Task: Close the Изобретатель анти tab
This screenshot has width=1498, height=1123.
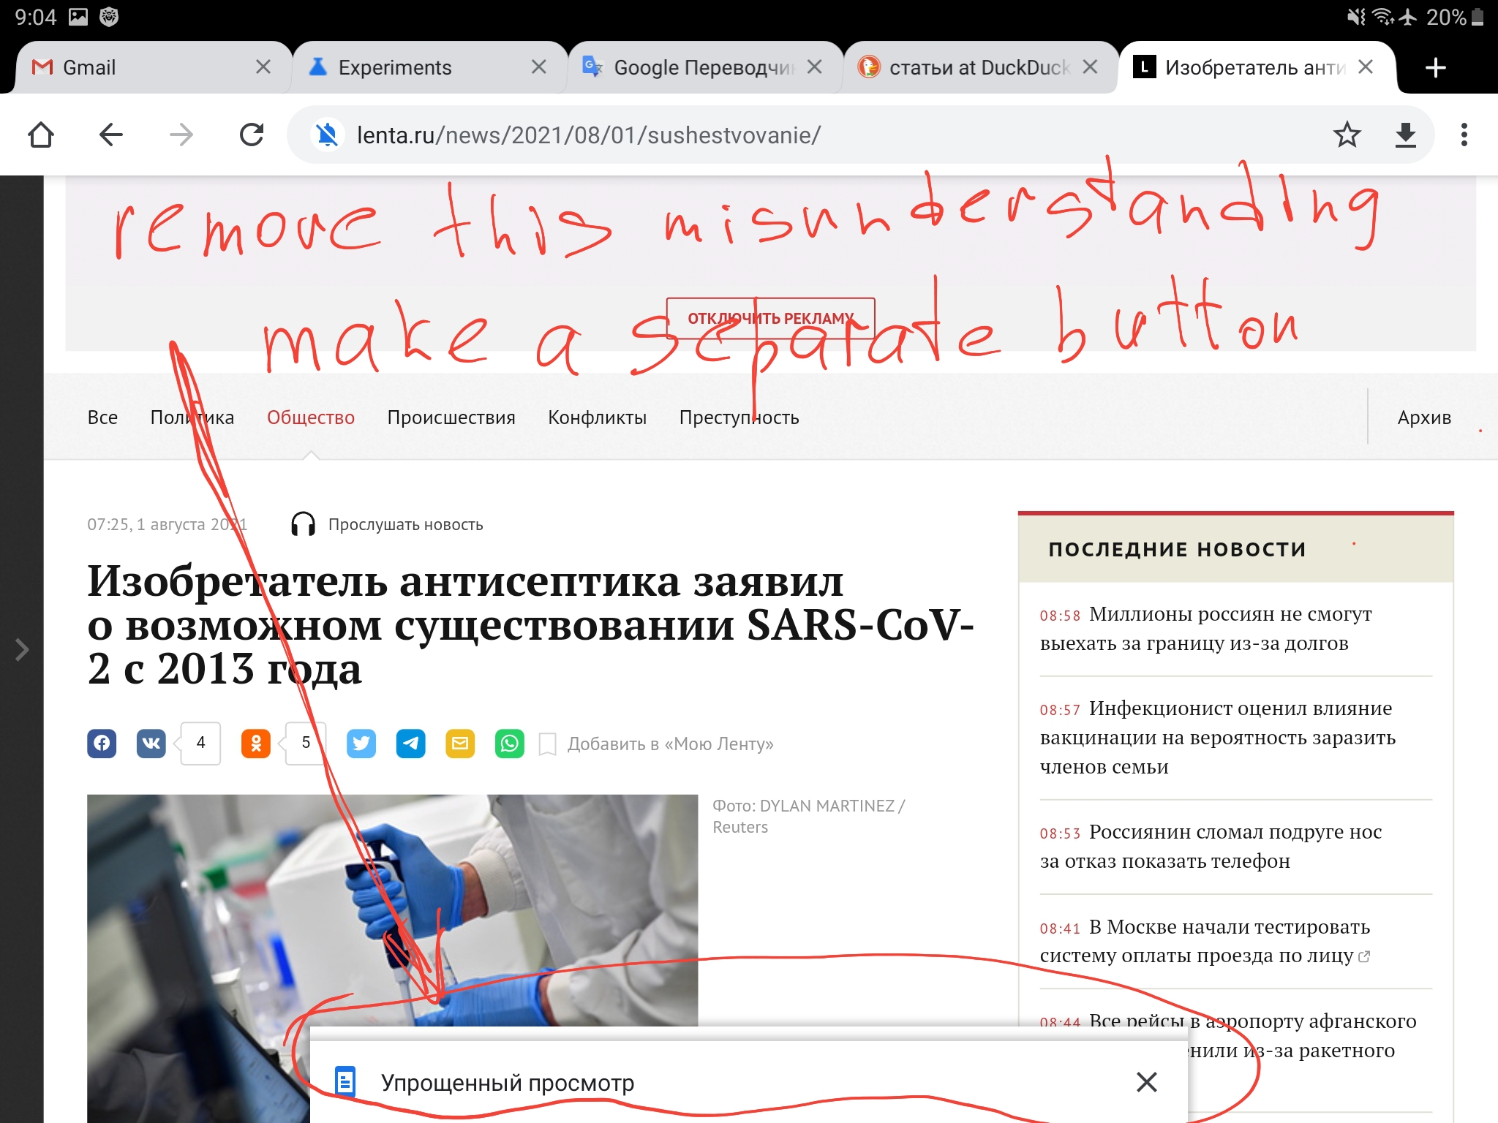Action: (x=1365, y=67)
